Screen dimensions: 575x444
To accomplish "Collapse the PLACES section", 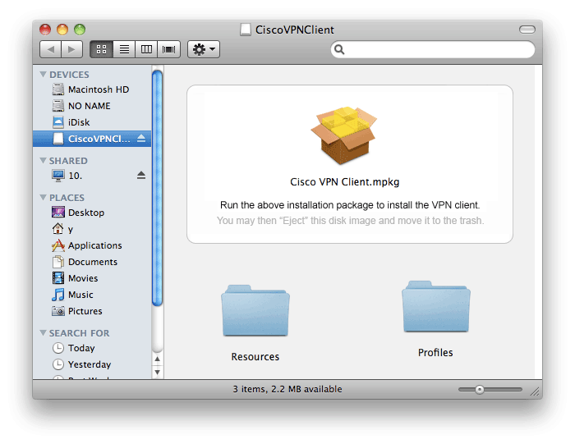I will click(x=44, y=198).
